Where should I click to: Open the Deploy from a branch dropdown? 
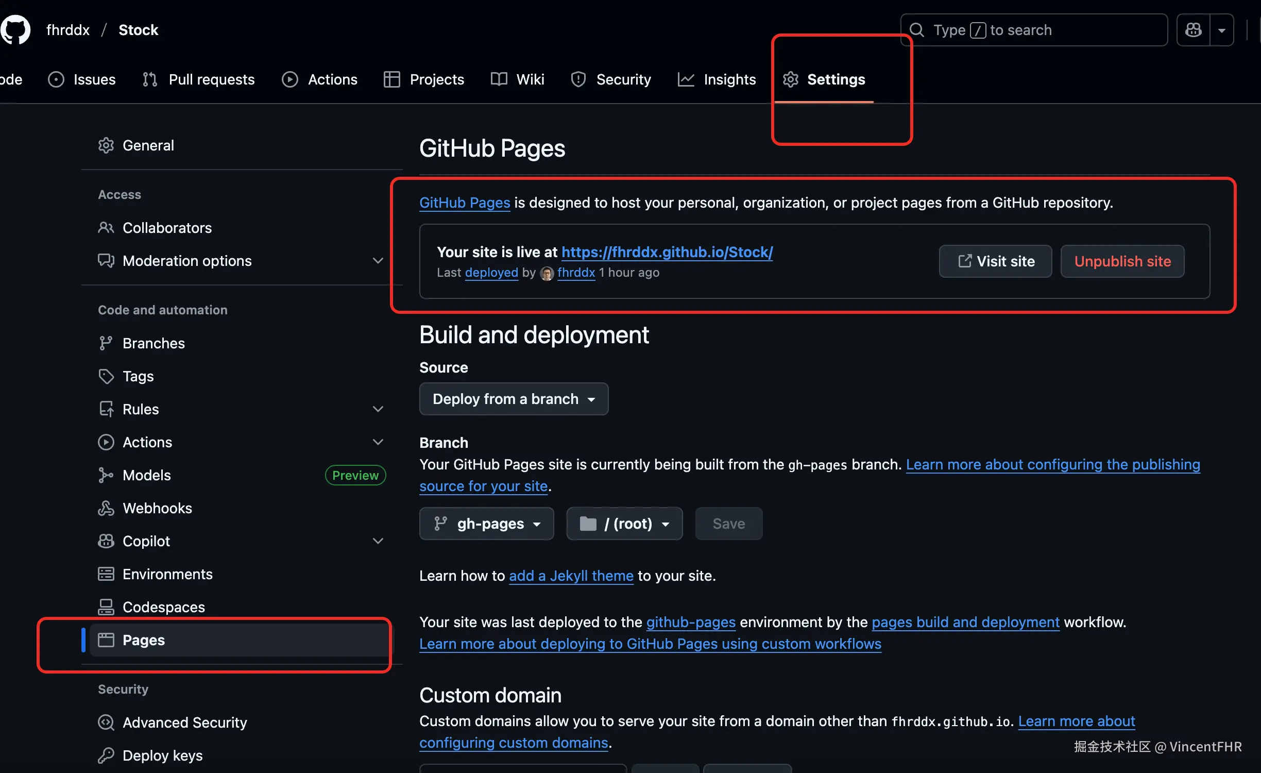[x=514, y=399]
